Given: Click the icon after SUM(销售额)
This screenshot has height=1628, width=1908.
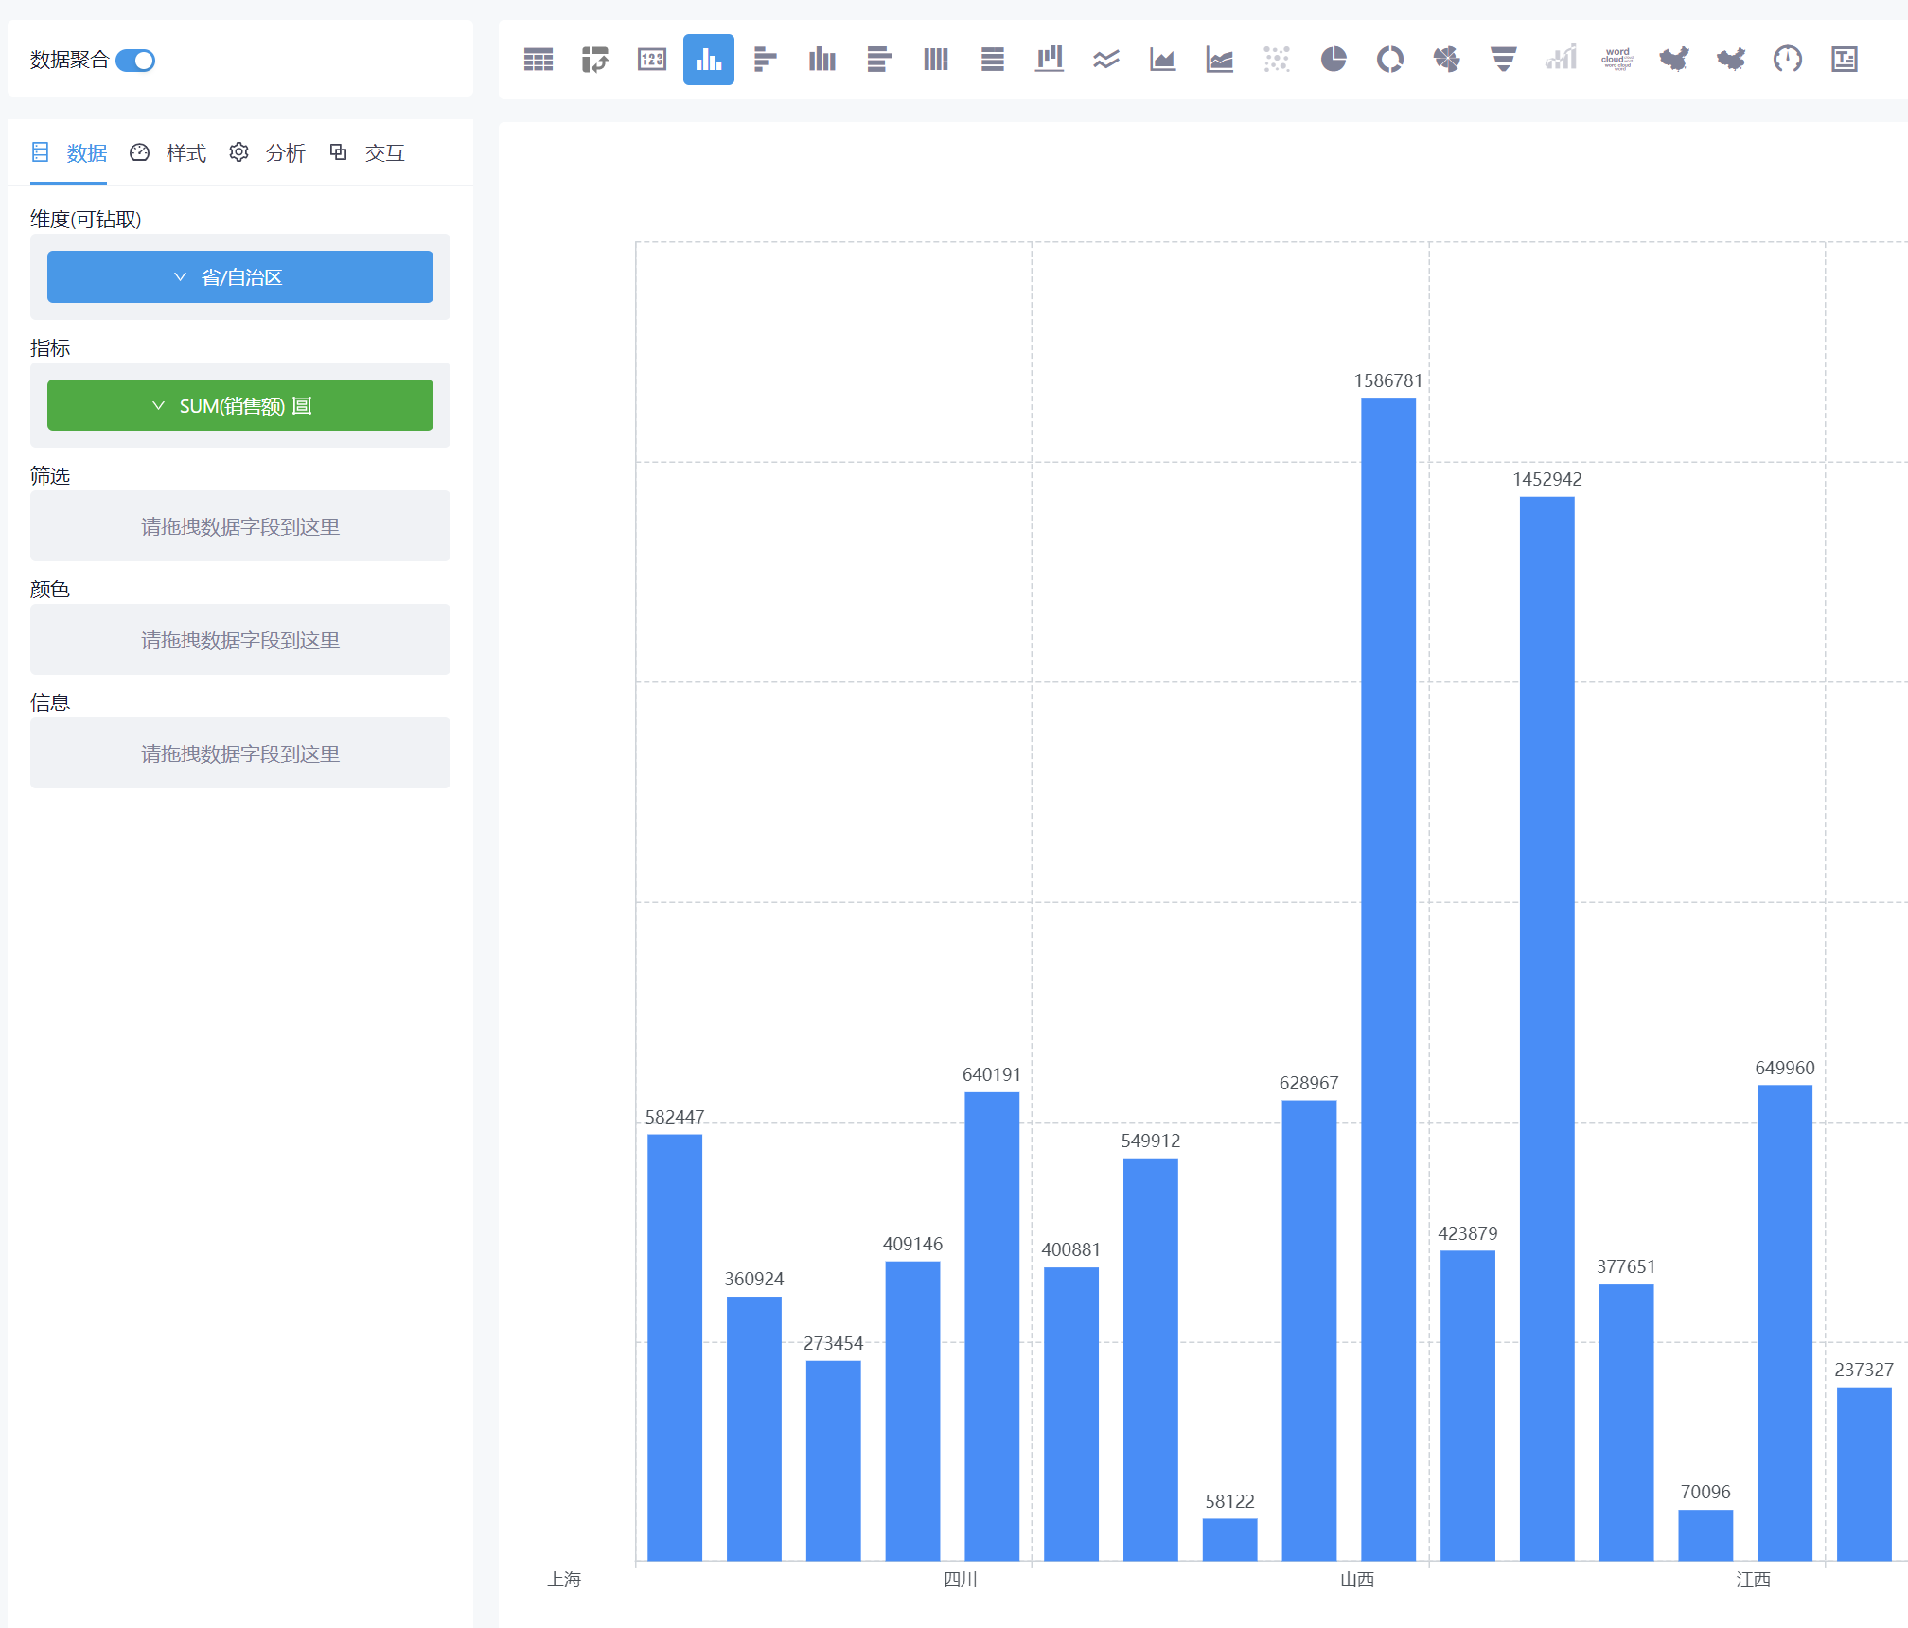Looking at the screenshot, I should pos(302,406).
